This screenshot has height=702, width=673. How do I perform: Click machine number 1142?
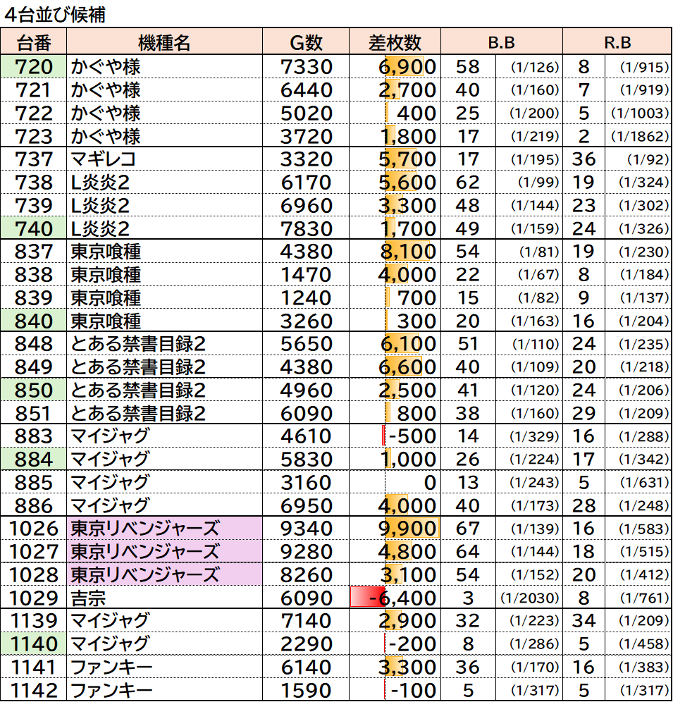point(34,690)
